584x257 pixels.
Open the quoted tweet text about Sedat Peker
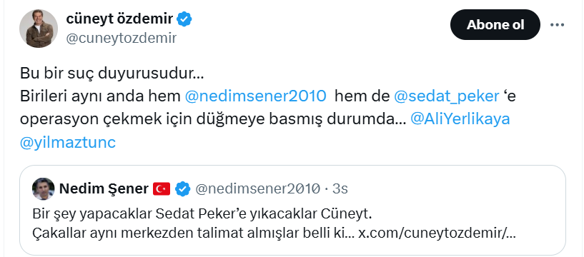(202, 214)
